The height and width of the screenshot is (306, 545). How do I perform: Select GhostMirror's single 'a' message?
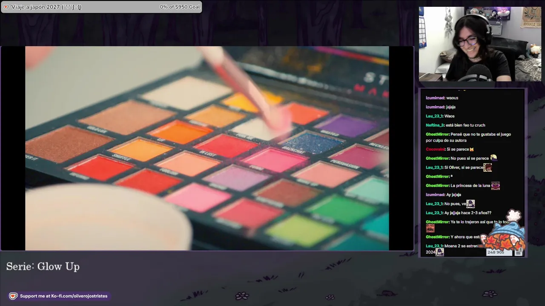coord(451,176)
